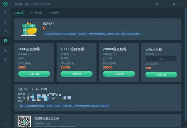Screen dimensions: 187x128
Task: Click the gift box golden bean image
Action: [x=29, y=29]
